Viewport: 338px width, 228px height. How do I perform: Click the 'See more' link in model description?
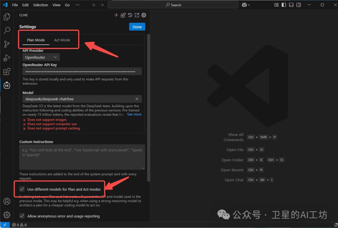(x=134, y=114)
